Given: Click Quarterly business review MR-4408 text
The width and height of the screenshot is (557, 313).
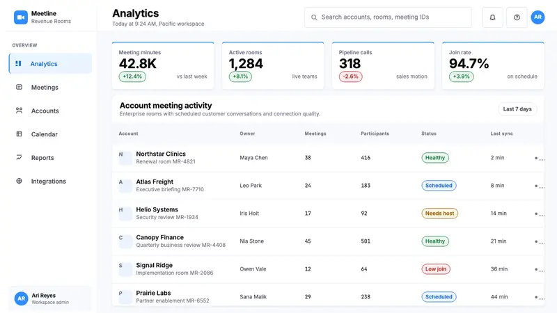Looking at the screenshot, I should [181, 245].
